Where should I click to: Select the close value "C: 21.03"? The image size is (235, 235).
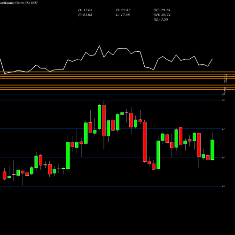point(85,15)
